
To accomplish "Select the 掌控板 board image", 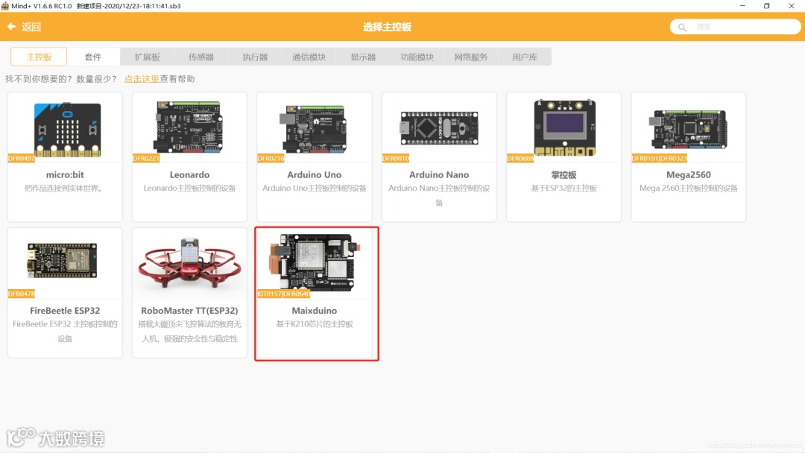I will tap(565, 127).
